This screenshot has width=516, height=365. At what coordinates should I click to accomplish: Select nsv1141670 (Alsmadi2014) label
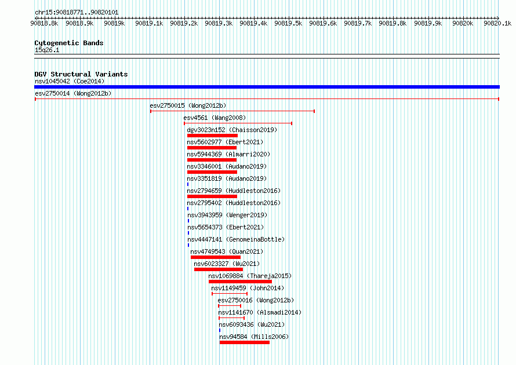260,312
